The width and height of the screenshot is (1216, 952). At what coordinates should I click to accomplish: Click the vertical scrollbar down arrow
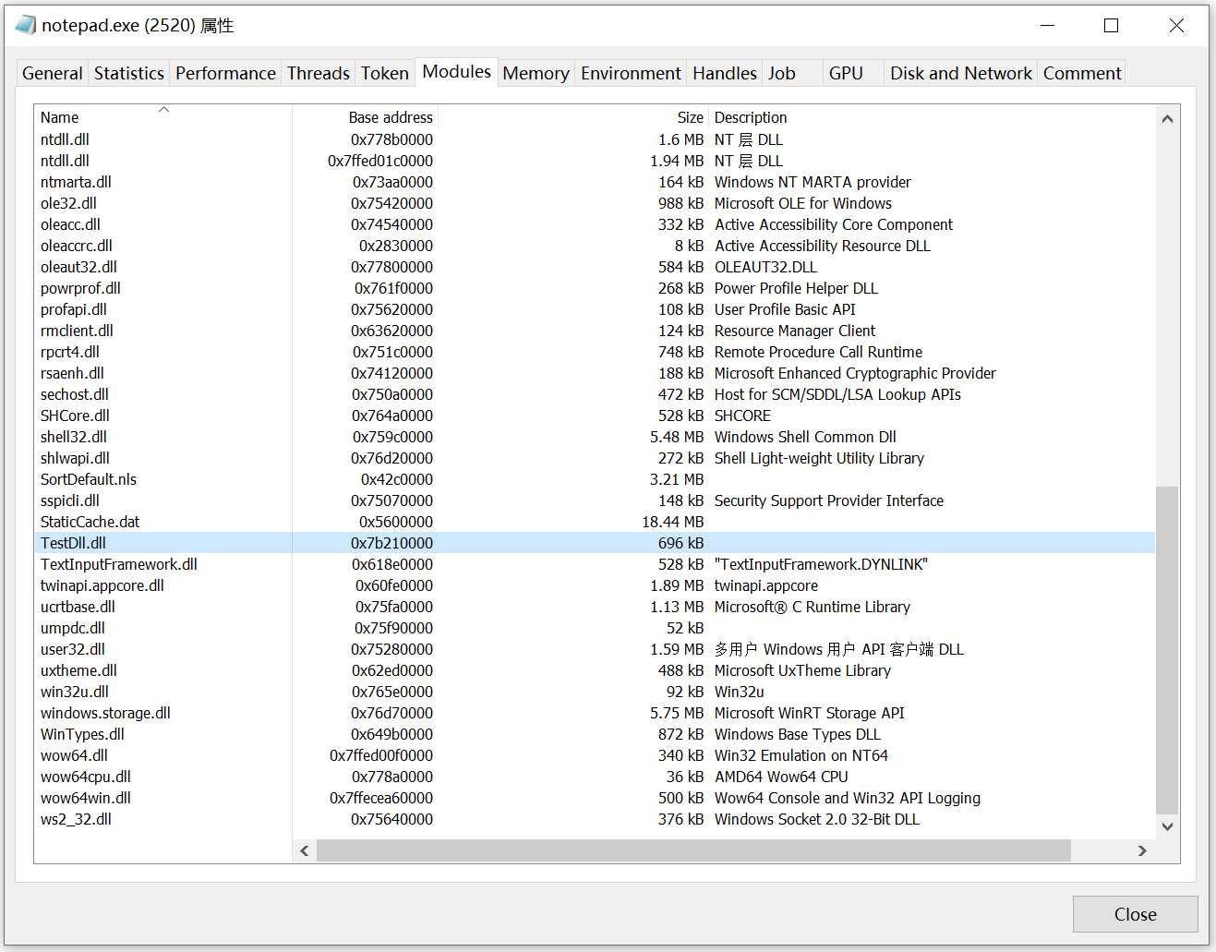pyautogui.click(x=1167, y=826)
